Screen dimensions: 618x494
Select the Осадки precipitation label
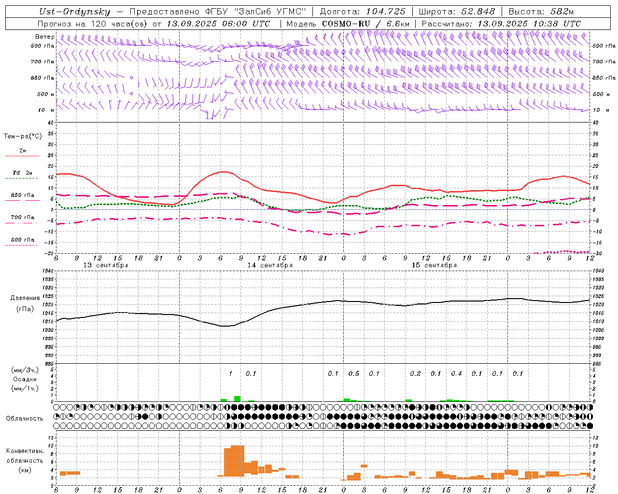click(x=25, y=379)
